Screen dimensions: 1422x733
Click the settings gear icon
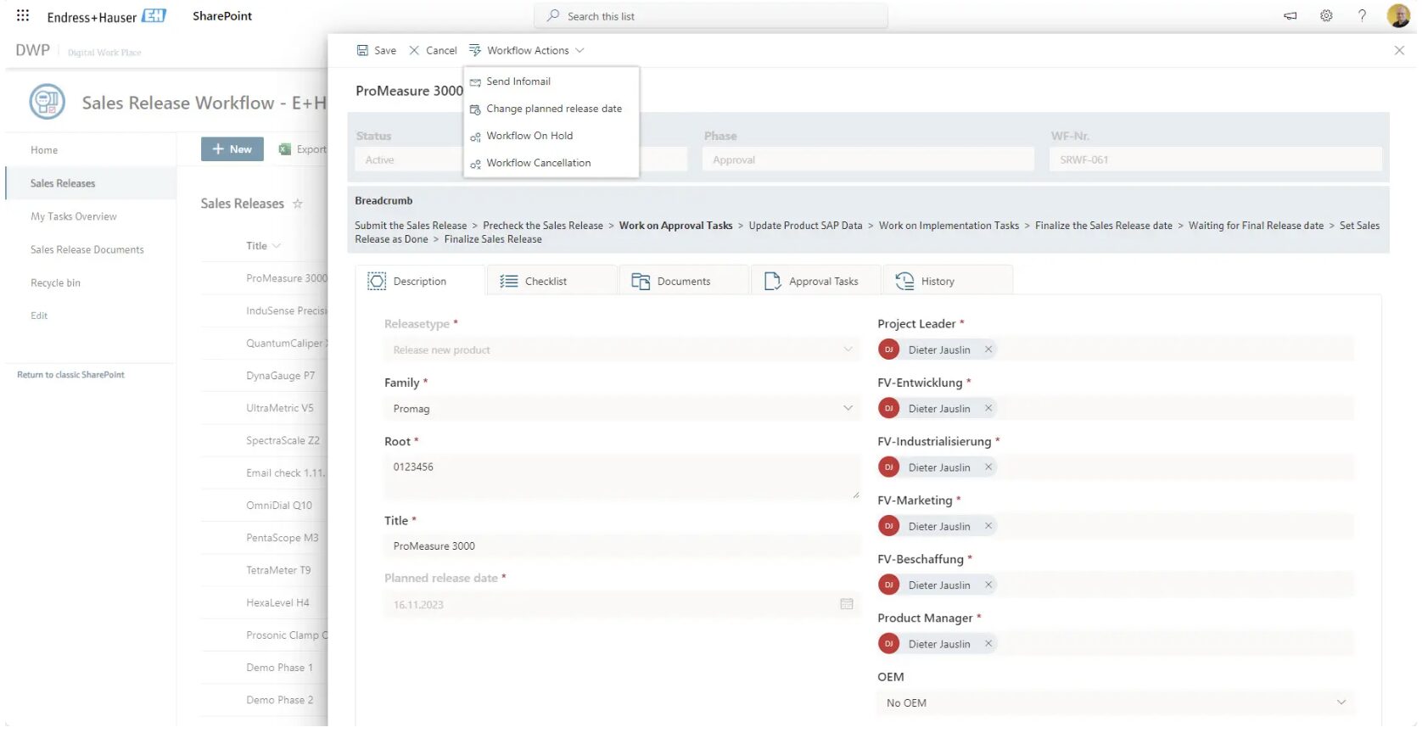(1325, 15)
